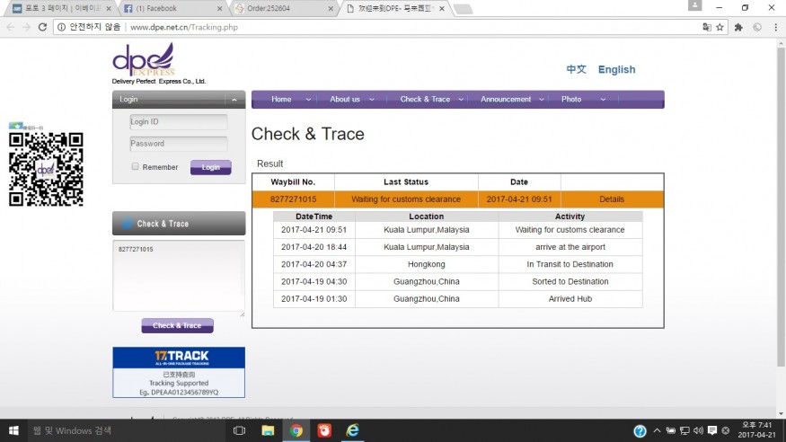This screenshot has width=786, height=442.
Task: Bookmark this page with the star icon
Action: [x=720, y=27]
